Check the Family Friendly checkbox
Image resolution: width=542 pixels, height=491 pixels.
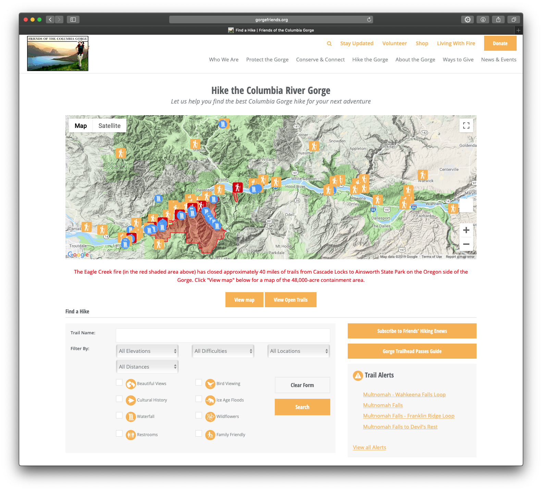point(199,433)
